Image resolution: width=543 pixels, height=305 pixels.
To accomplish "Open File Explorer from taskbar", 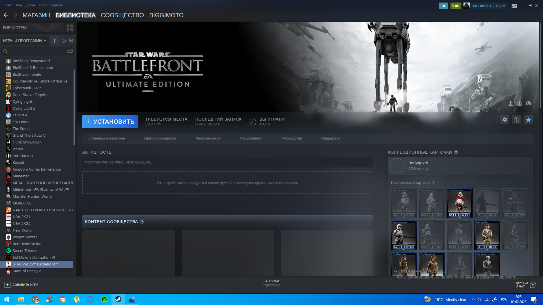I will pos(21,299).
